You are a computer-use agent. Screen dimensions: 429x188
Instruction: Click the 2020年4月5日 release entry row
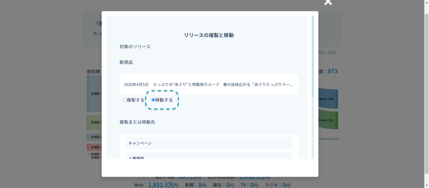point(209,84)
